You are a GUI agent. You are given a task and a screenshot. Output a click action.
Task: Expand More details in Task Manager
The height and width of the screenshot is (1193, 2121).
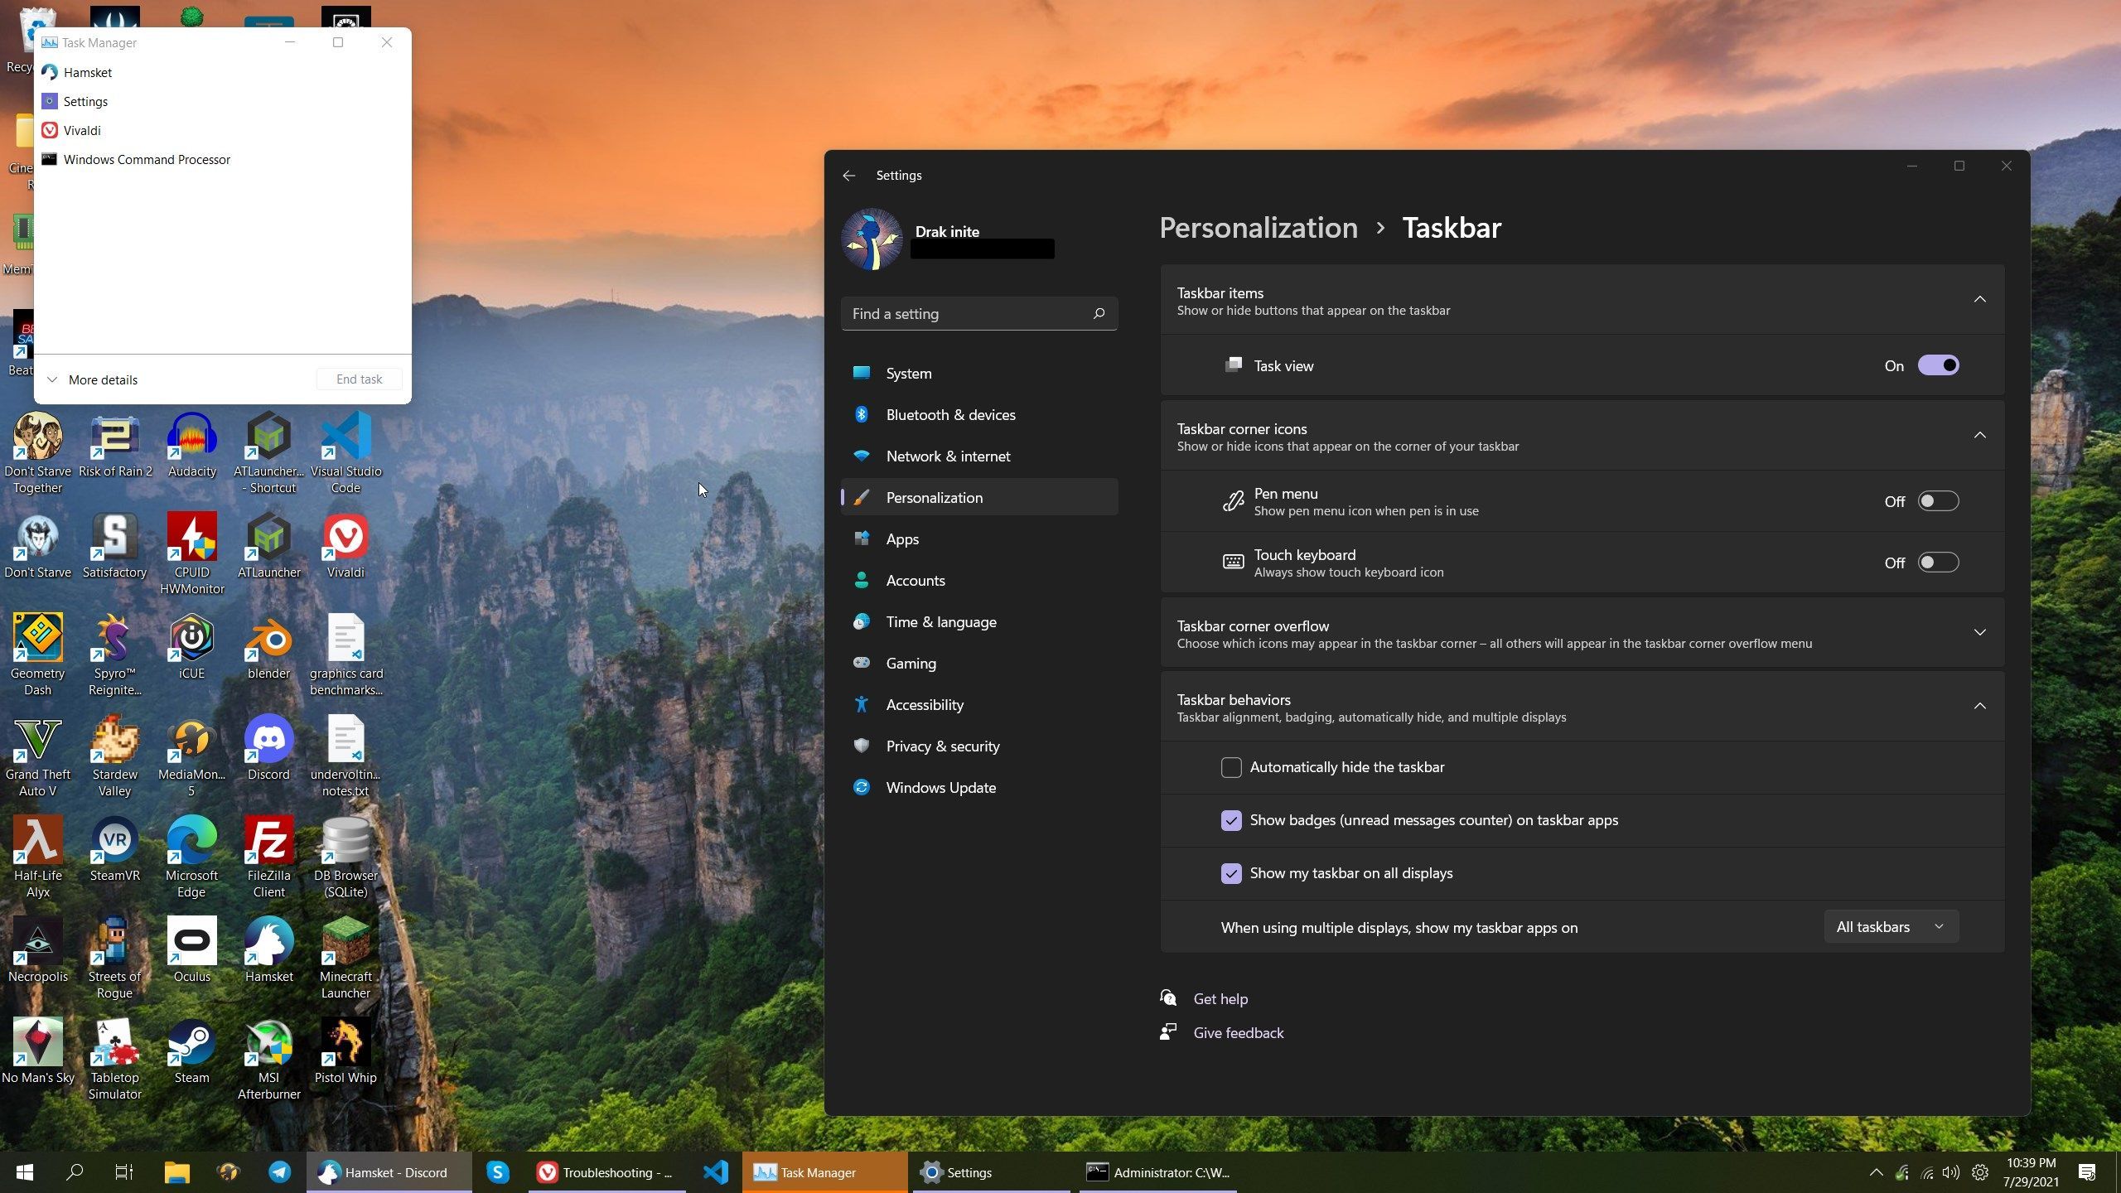[93, 379]
